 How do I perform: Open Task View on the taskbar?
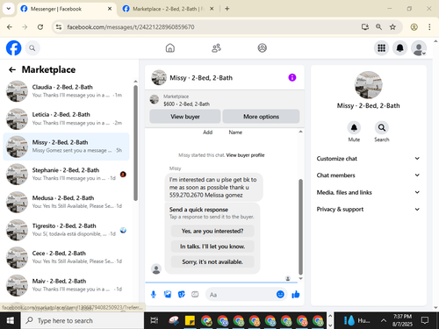(155, 320)
